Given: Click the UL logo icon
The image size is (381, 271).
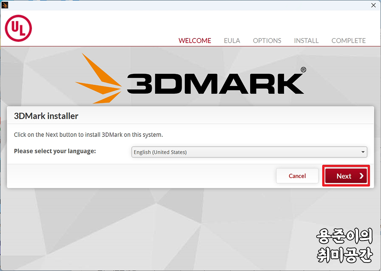Looking at the screenshot, I should 18,28.
